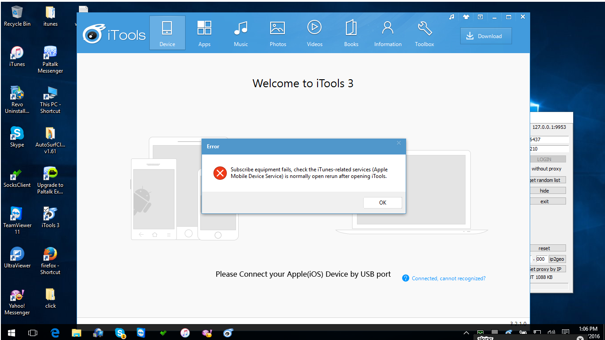The height and width of the screenshot is (340, 605).
Task: Open the 'Upgrade to Paltalk Ex...' icon
Action: (50, 181)
